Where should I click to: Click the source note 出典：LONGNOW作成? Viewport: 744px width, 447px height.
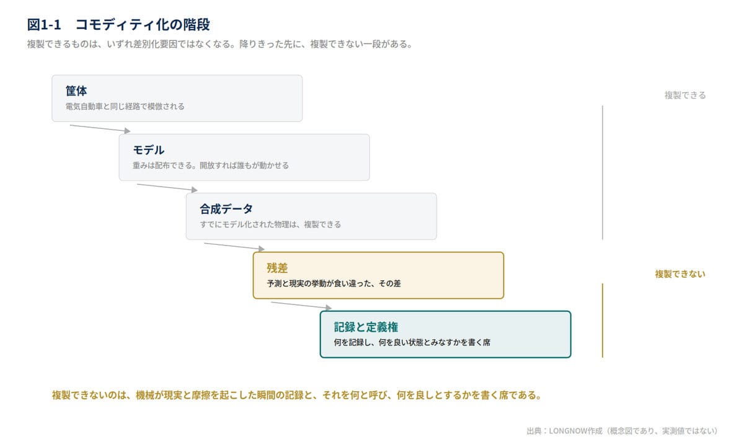(622, 431)
